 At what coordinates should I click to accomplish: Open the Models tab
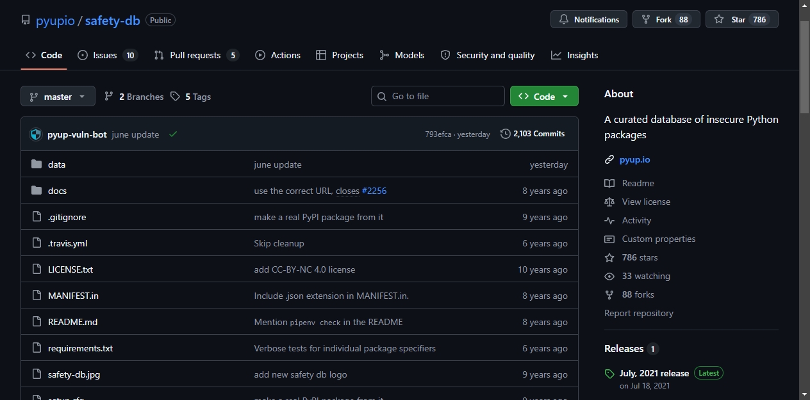point(402,55)
